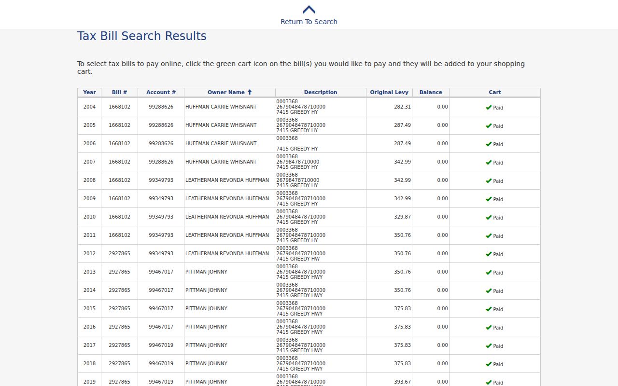Sort results by the Bill # column header
The height and width of the screenshot is (386, 618).
click(119, 92)
